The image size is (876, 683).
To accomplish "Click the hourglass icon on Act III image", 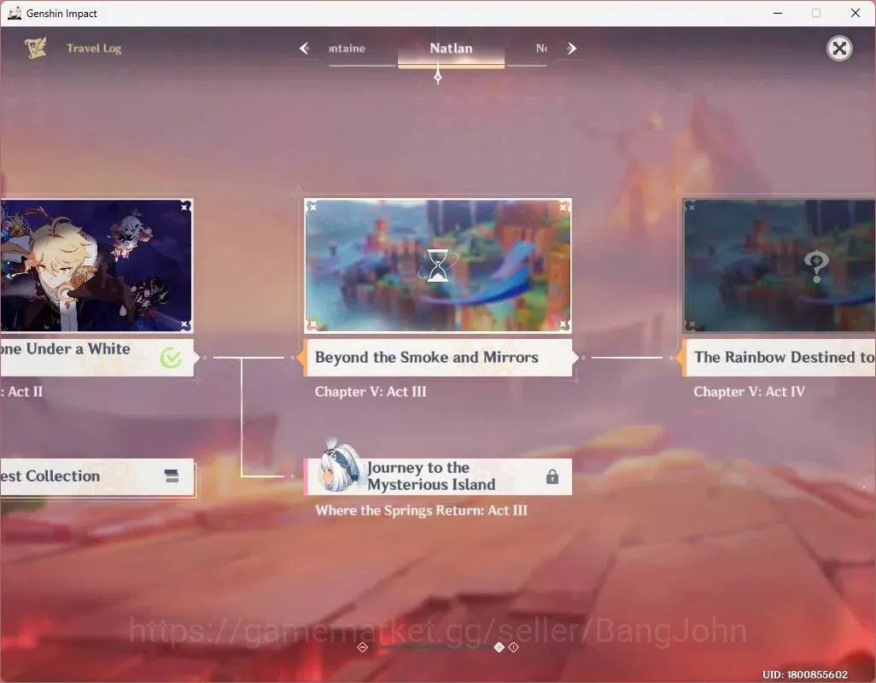I will point(438,266).
